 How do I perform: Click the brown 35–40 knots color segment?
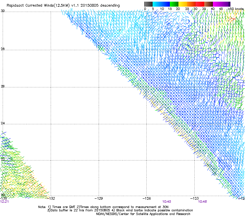click(x=209, y=4)
